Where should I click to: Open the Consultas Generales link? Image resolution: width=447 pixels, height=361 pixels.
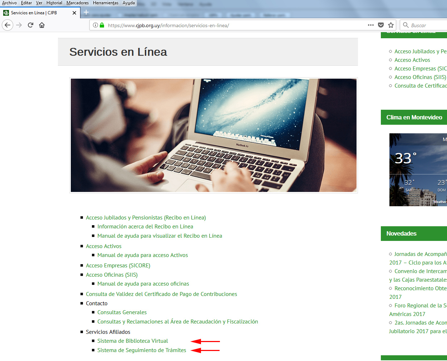click(122, 312)
